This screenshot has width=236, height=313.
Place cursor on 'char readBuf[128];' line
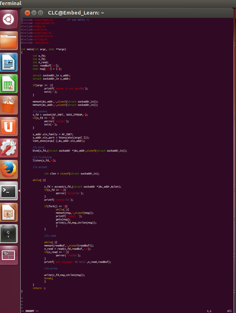pos(46,66)
